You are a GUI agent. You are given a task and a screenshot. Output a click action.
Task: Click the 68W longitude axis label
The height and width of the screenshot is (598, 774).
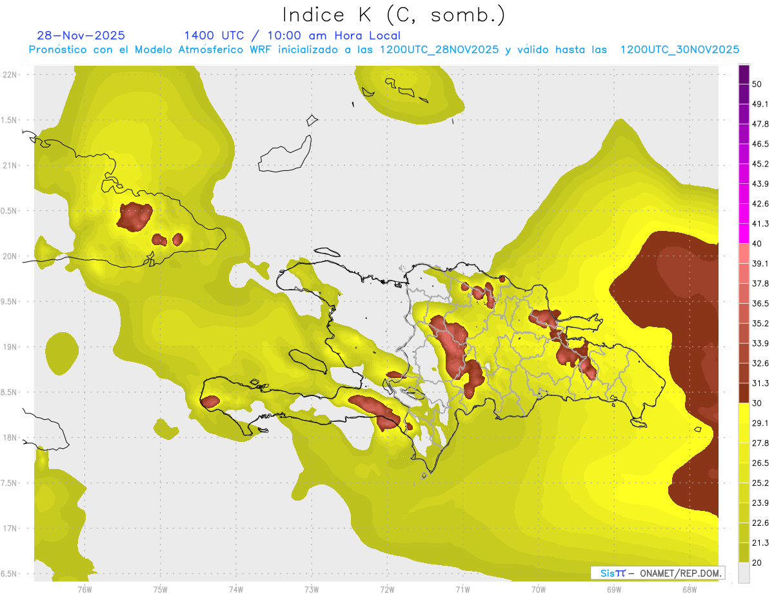click(x=689, y=588)
